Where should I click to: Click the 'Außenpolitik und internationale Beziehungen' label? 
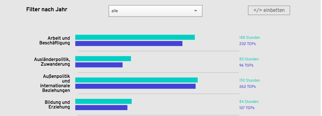(55, 83)
